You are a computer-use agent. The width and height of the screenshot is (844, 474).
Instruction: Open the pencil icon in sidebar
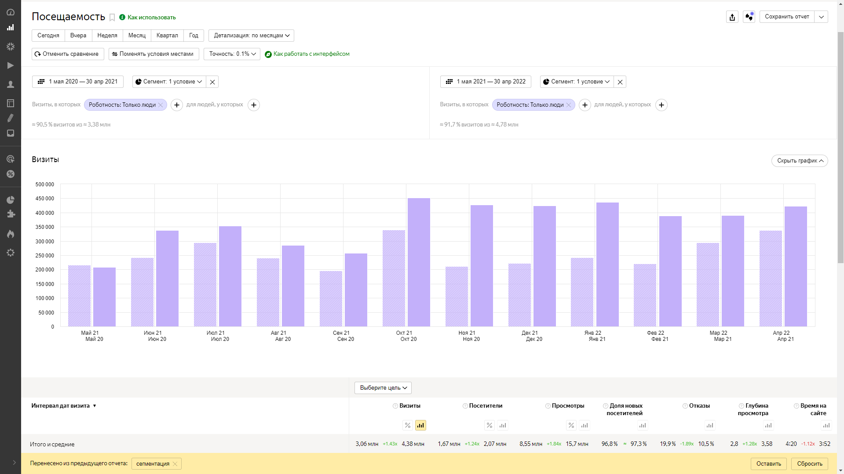pos(11,118)
